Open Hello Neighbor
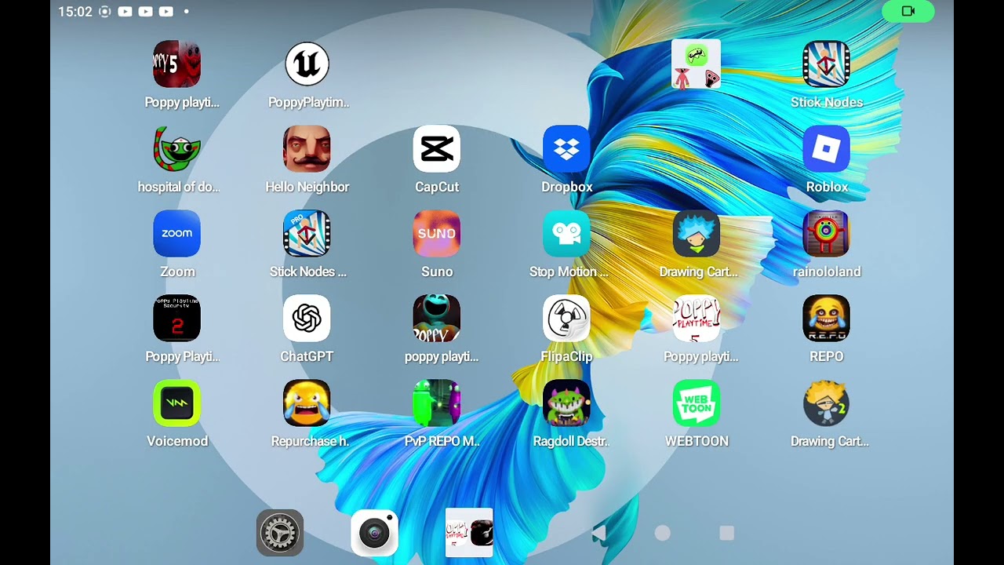This screenshot has height=565, width=1004. coord(307,149)
